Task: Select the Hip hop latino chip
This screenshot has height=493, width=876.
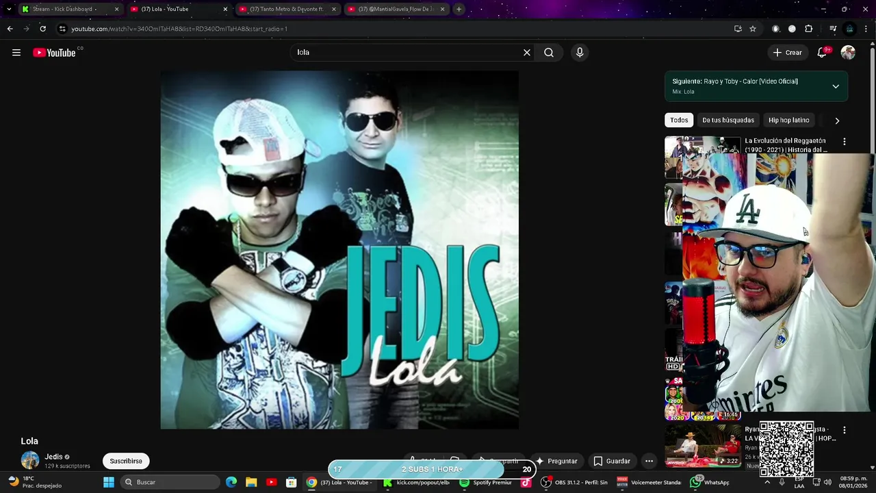Action: 788,120
